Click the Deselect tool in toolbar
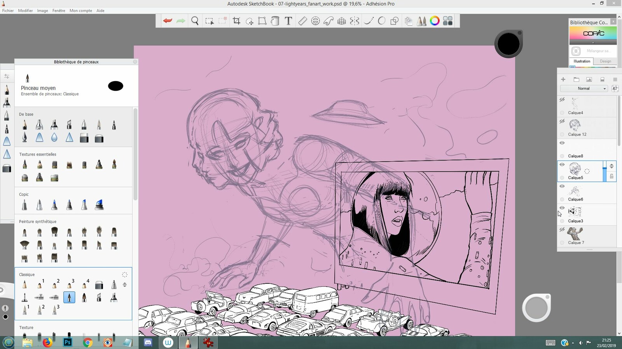This screenshot has width=622, height=349. (222, 21)
